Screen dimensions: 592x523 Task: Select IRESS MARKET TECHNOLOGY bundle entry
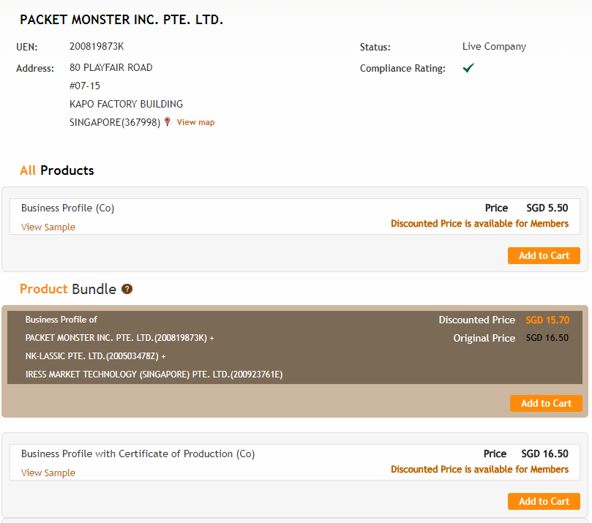[154, 375]
